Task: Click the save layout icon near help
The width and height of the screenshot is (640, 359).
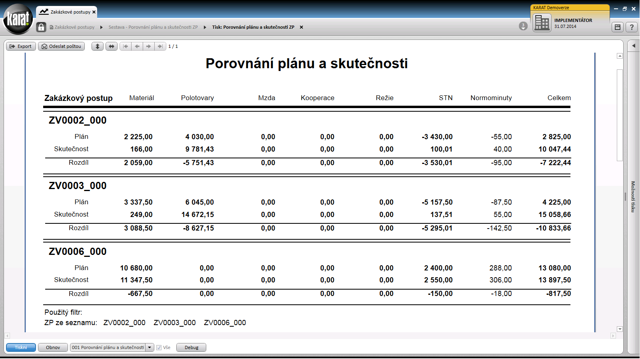Action: (x=618, y=27)
